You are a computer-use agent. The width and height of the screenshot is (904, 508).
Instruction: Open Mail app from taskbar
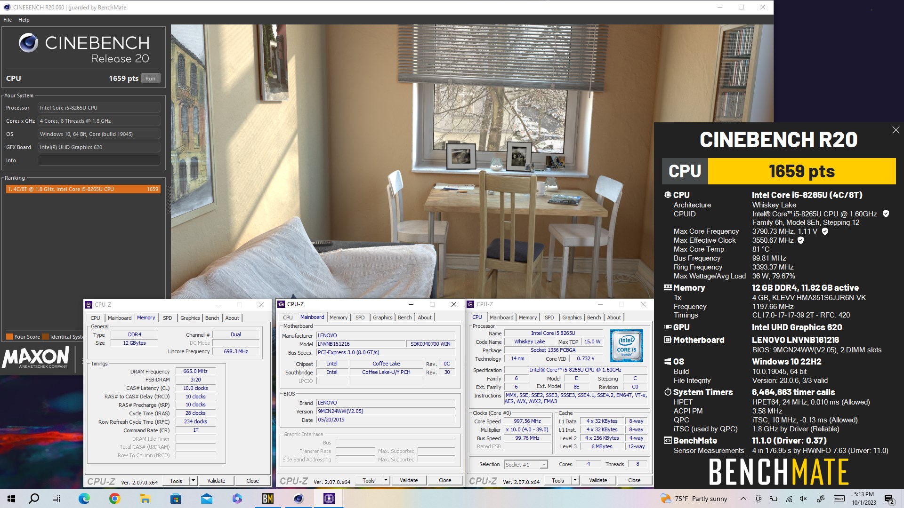click(x=206, y=499)
